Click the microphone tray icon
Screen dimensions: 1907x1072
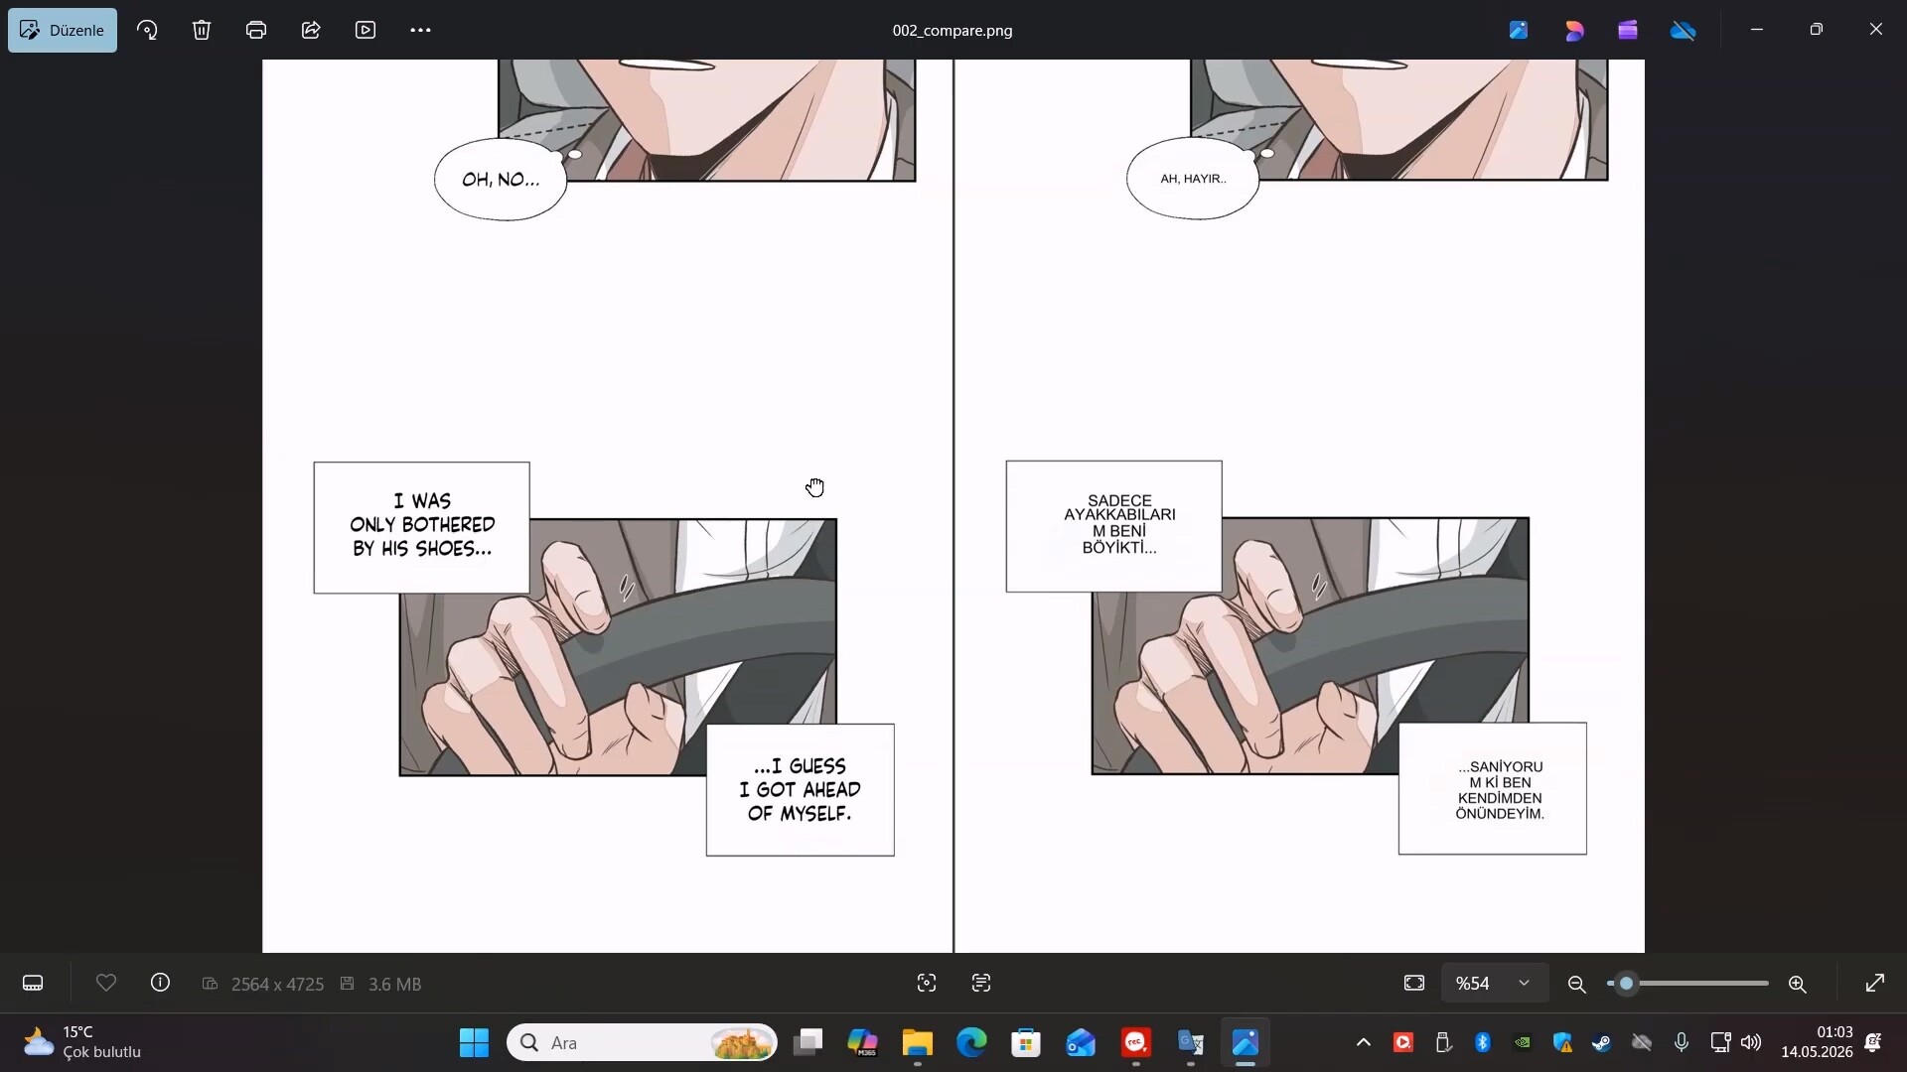click(x=1682, y=1042)
